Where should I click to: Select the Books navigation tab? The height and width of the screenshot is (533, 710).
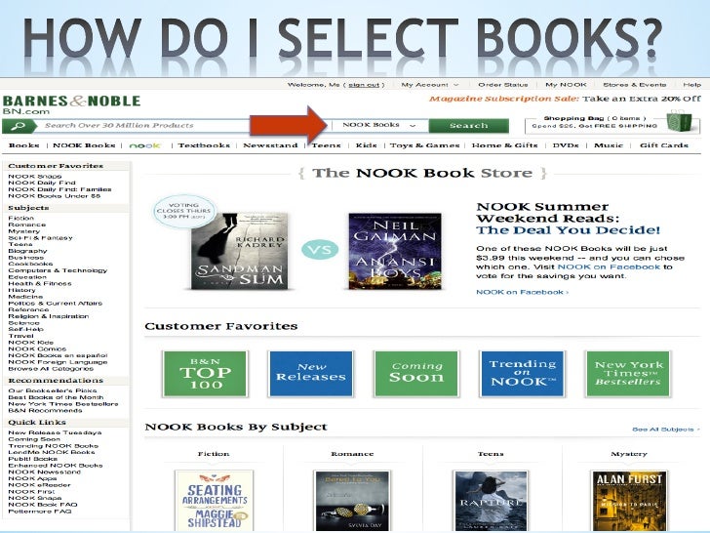pyautogui.click(x=24, y=145)
